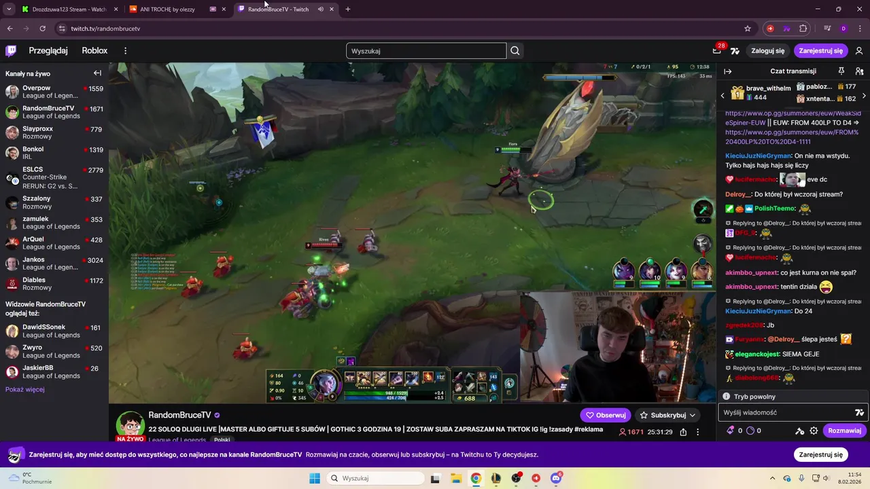Close the RandomBruceTV tab
870x489 pixels.
pyautogui.click(x=332, y=10)
